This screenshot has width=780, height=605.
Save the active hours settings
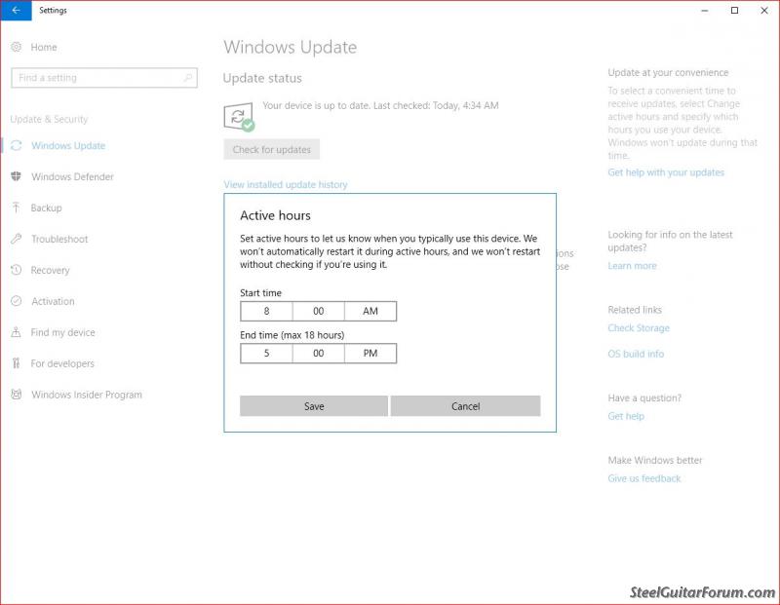[314, 406]
